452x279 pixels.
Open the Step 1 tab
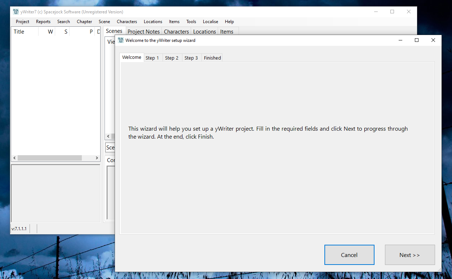coord(152,58)
